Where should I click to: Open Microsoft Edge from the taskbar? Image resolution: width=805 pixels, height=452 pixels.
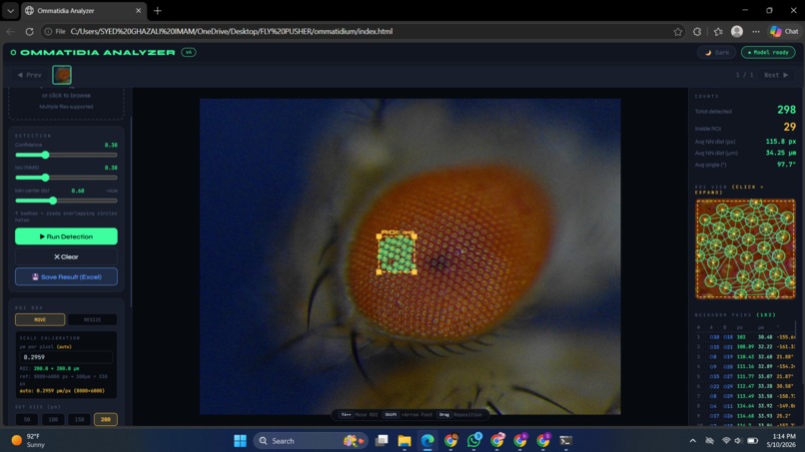point(427,441)
